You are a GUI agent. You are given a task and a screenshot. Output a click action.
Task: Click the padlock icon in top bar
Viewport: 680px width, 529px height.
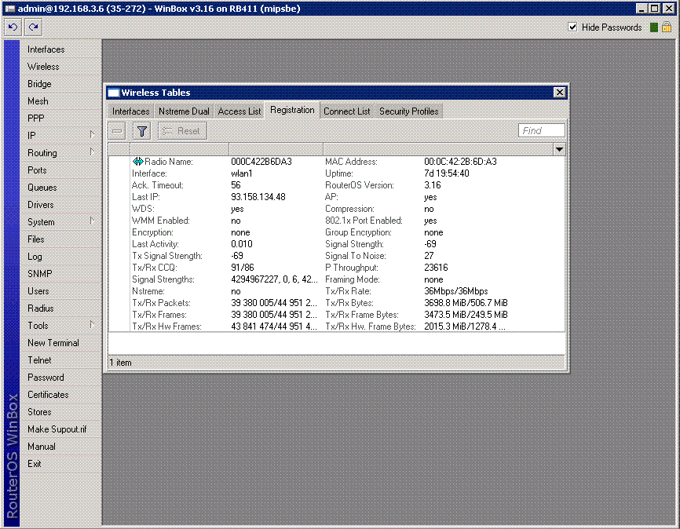667,27
